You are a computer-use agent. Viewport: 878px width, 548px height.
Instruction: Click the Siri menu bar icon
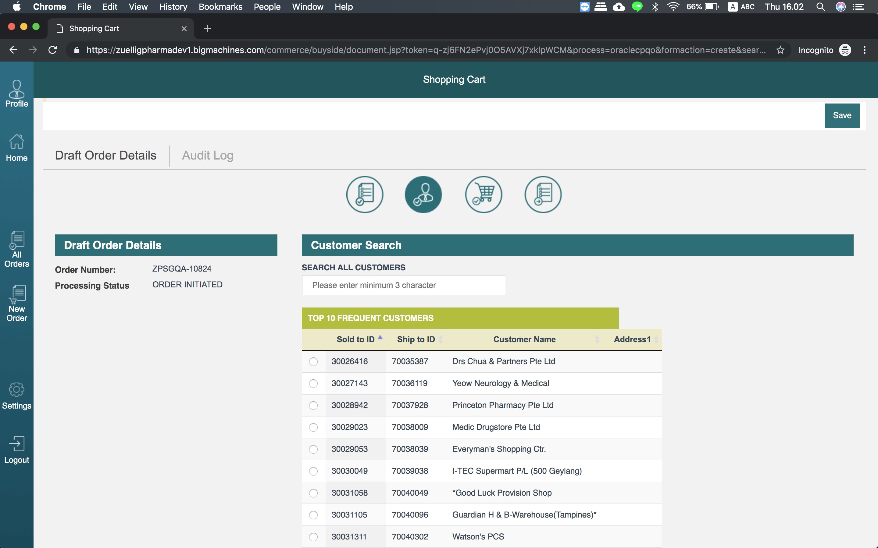click(841, 7)
